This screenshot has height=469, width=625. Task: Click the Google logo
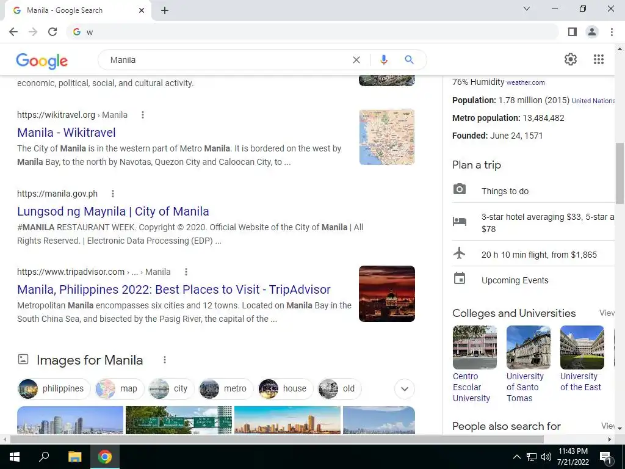click(42, 60)
